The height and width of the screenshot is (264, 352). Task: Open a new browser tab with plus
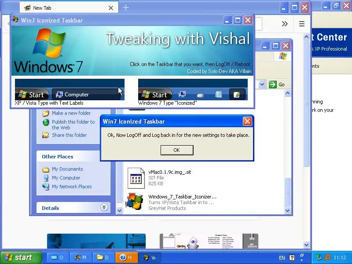click(x=126, y=7)
